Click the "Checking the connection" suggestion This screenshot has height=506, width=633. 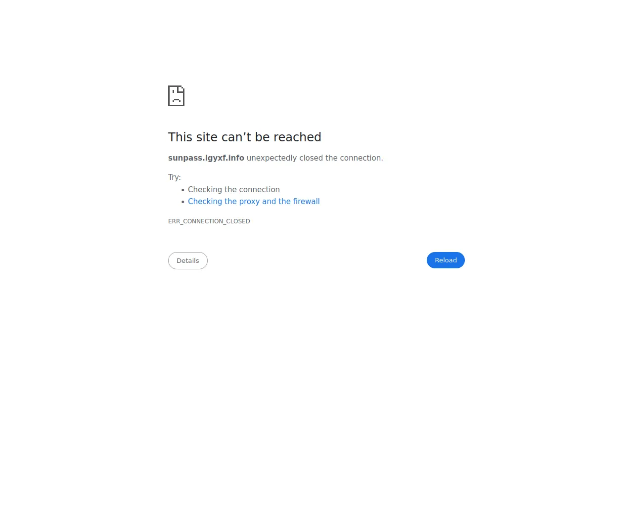point(234,190)
